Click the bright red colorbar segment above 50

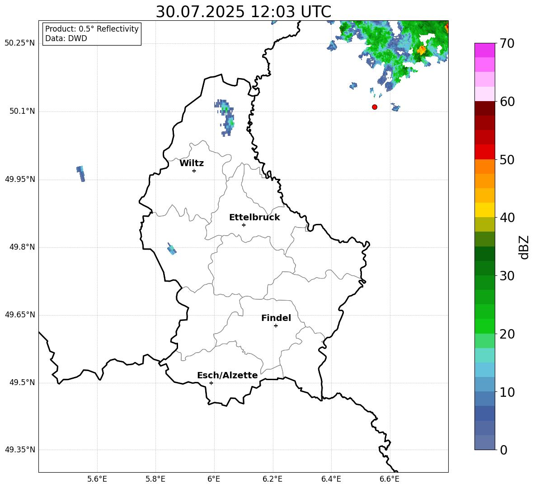click(484, 152)
